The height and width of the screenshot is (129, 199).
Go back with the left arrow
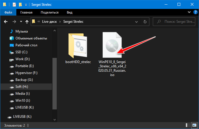pos(6,22)
